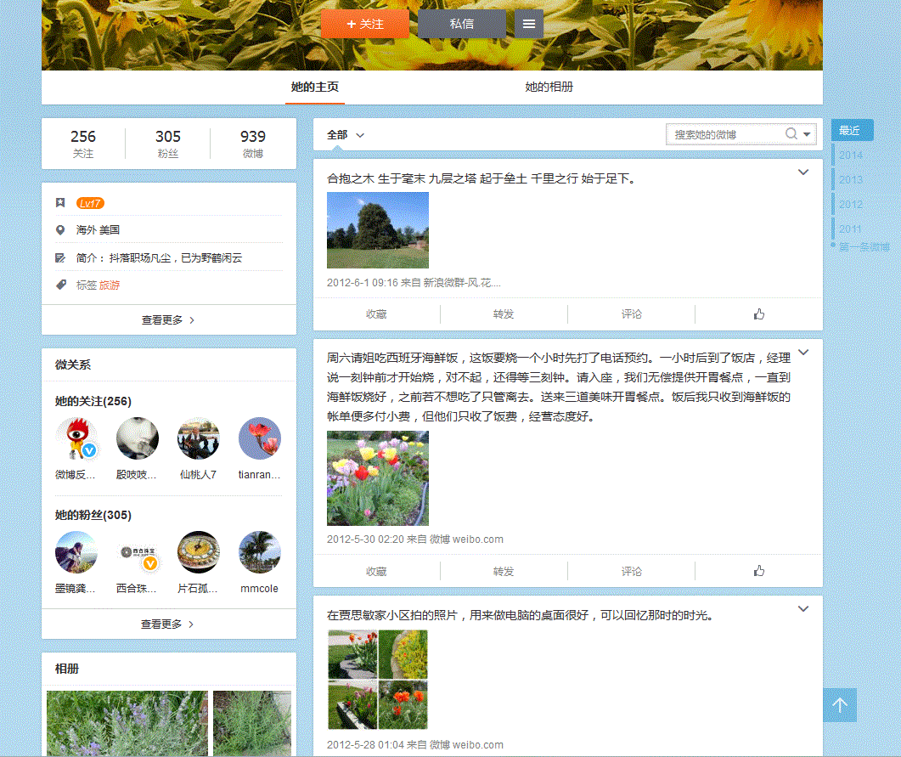
Task: Click the hamburger menu icon beside 私信
Action: point(528,24)
